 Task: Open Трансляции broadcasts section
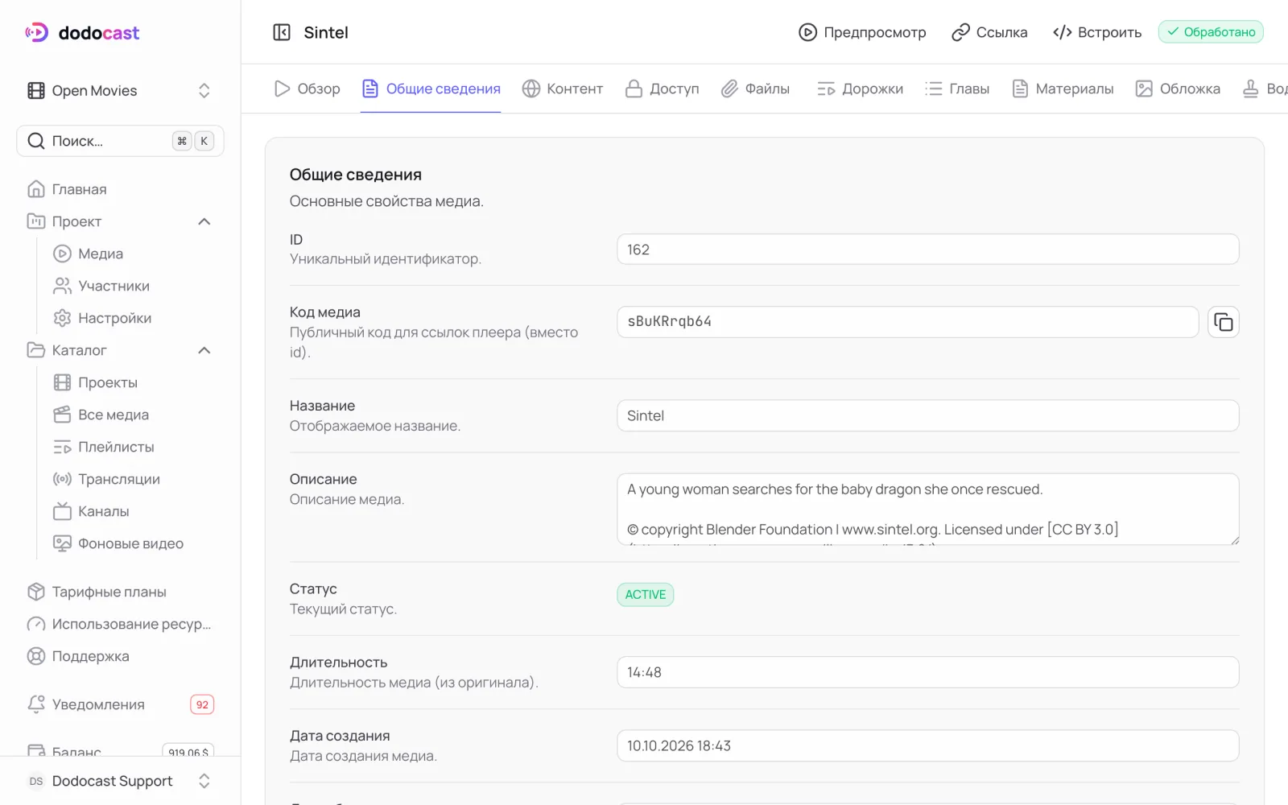tap(106, 479)
